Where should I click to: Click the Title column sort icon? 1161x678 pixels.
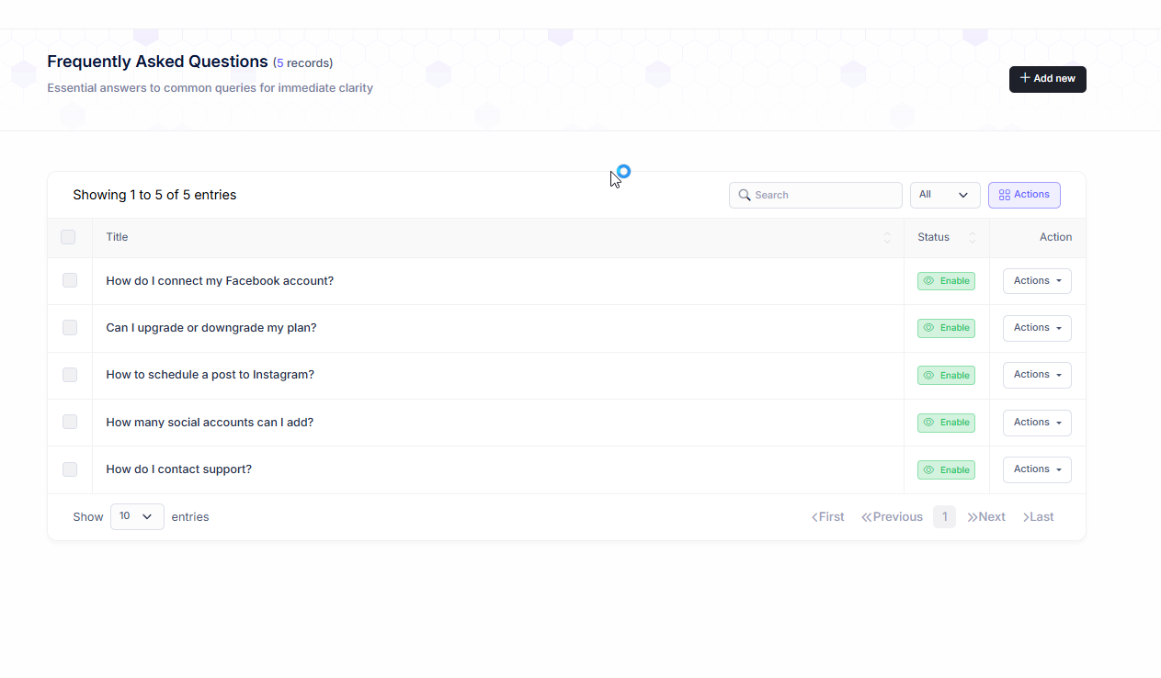(x=886, y=238)
